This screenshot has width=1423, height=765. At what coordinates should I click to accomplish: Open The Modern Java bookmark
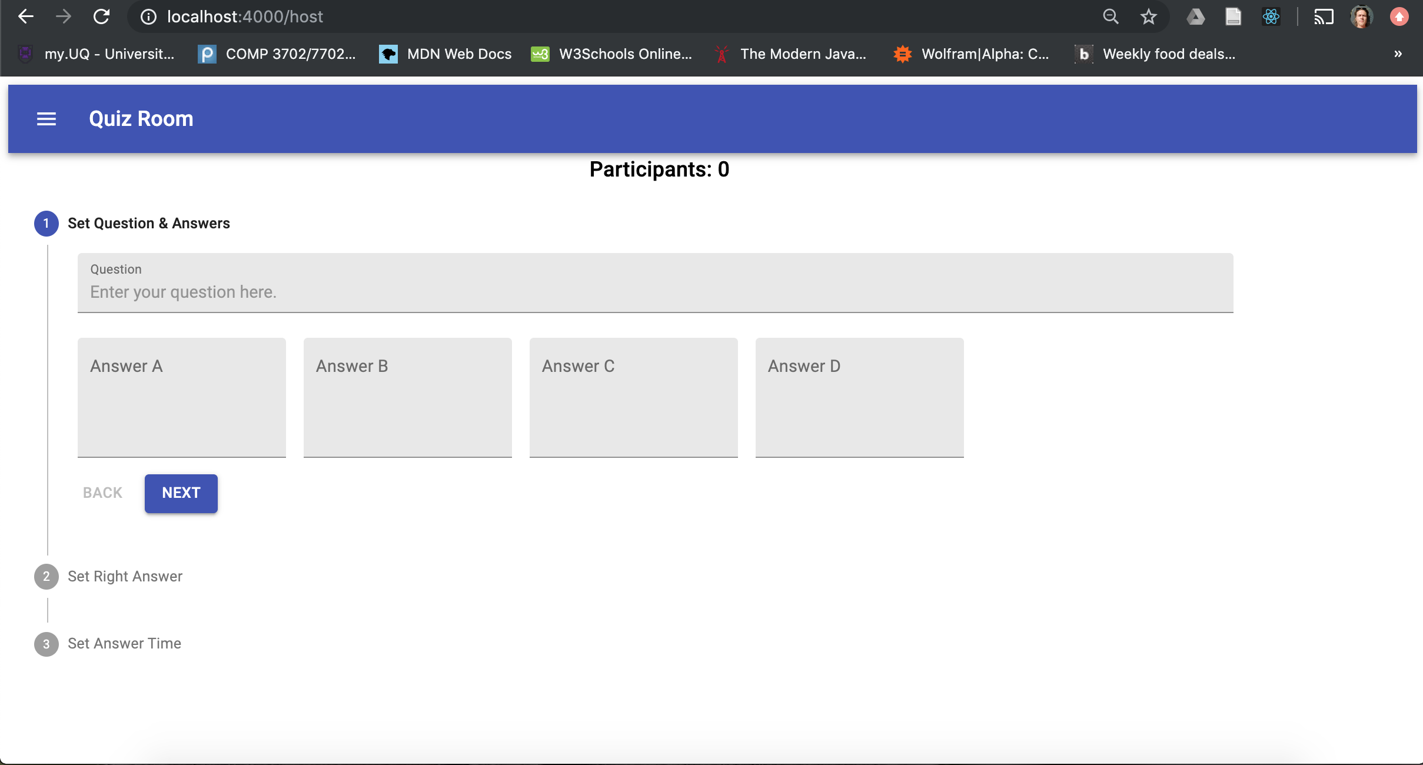coord(790,54)
